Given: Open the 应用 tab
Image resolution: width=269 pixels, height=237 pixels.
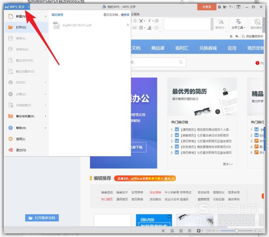Looking at the screenshot, I should [x=232, y=48].
